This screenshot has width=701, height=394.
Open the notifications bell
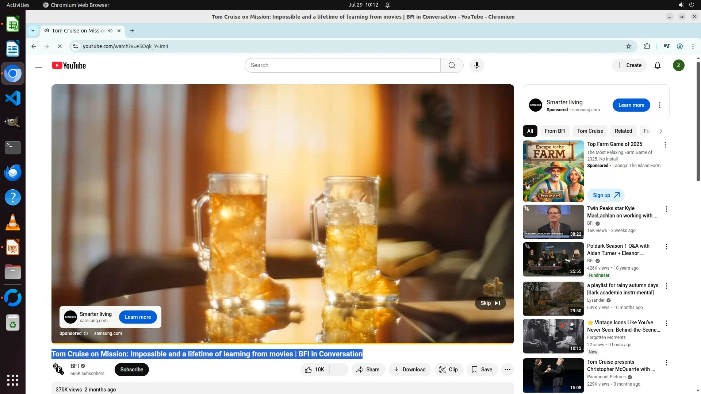pyautogui.click(x=657, y=65)
